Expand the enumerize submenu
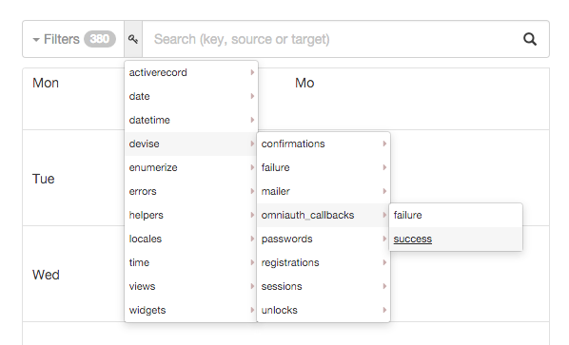The height and width of the screenshot is (345, 569). point(191,167)
